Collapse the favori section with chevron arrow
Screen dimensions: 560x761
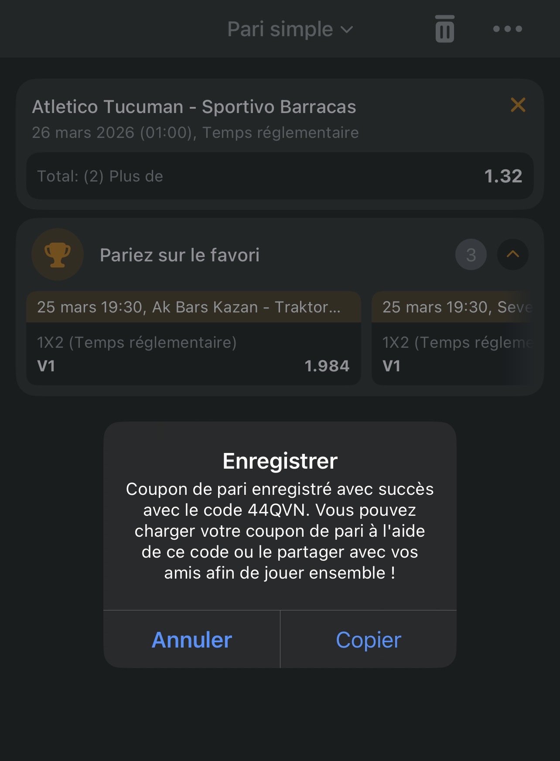pyautogui.click(x=512, y=254)
